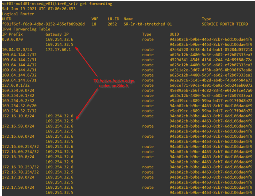Select prefix 172.16.60.253/32
This screenshot has width=255, height=196.
20,147
